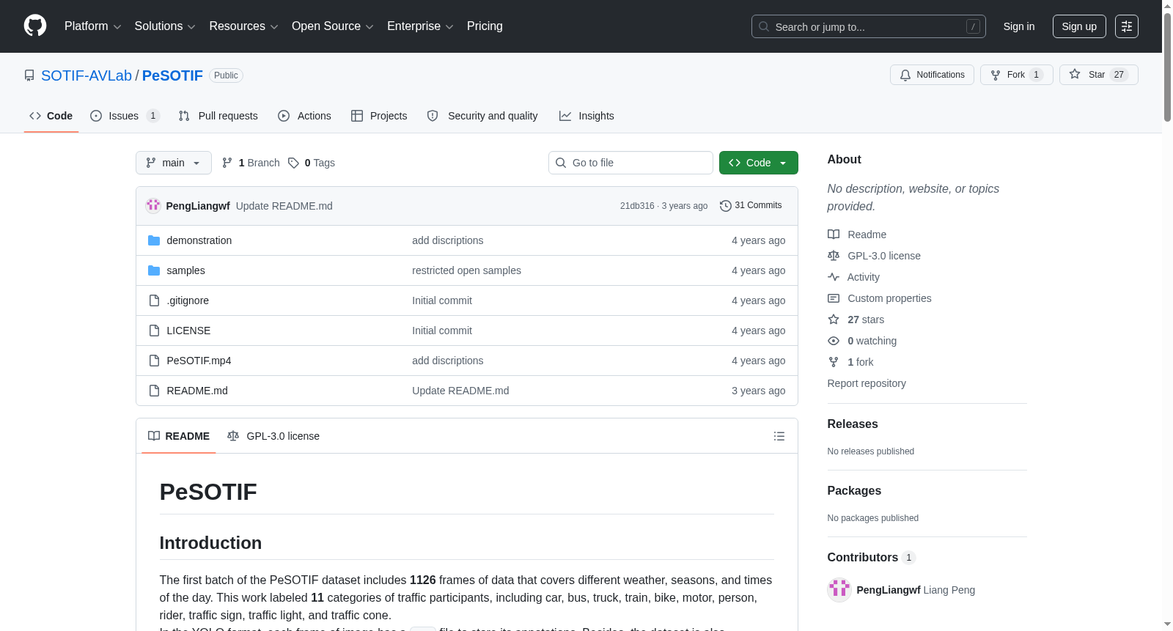
Task: Open the main branch selector dropdown
Action: 174,163
